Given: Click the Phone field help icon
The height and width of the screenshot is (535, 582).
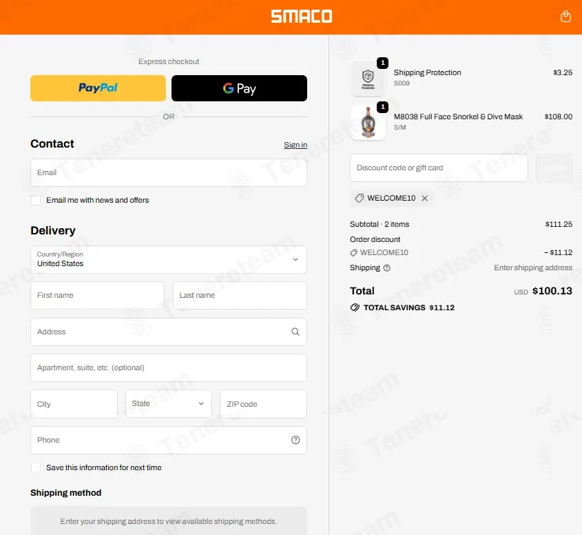Looking at the screenshot, I should coord(295,440).
